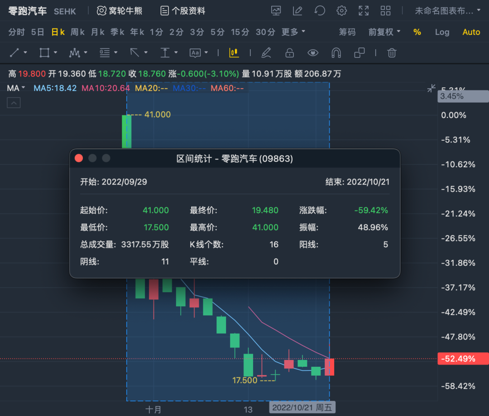Open the 更多 more intervals dropdown

pos(293,32)
